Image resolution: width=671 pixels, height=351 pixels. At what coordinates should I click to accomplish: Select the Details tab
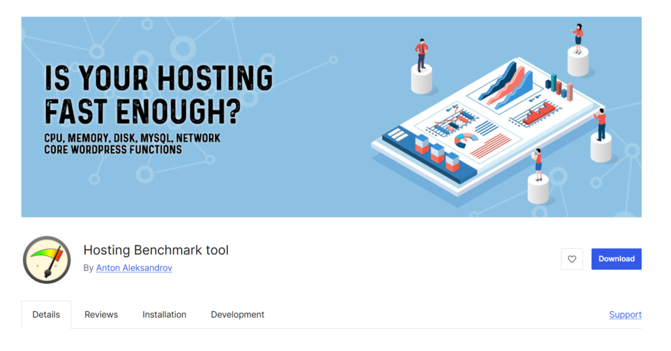pos(46,314)
